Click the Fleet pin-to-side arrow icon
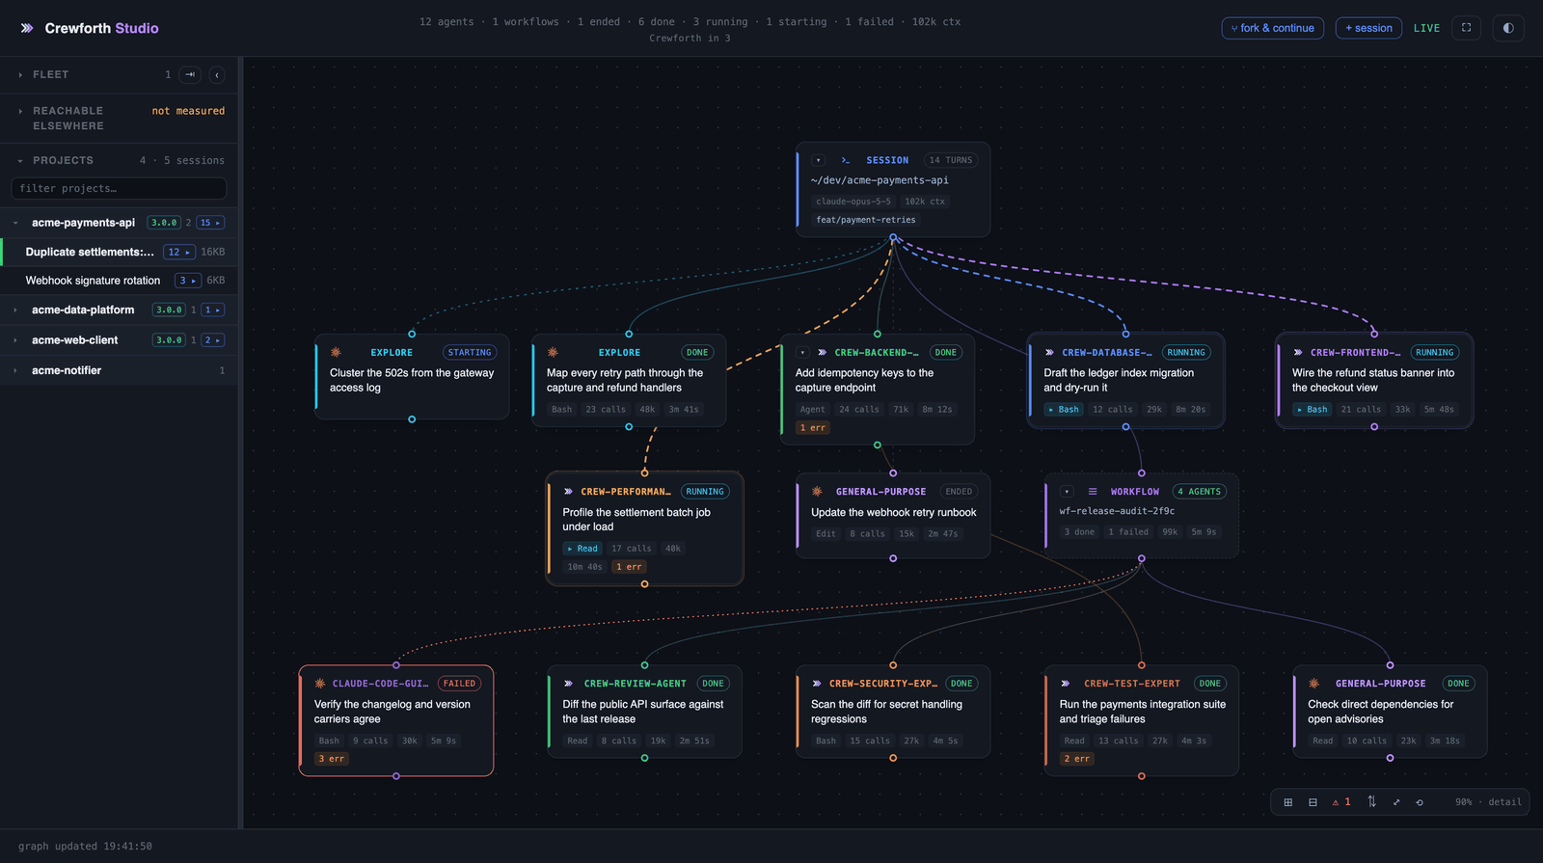The width and height of the screenshot is (1543, 863). click(x=190, y=74)
